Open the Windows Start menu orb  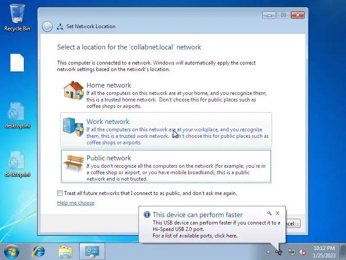tap(12, 252)
